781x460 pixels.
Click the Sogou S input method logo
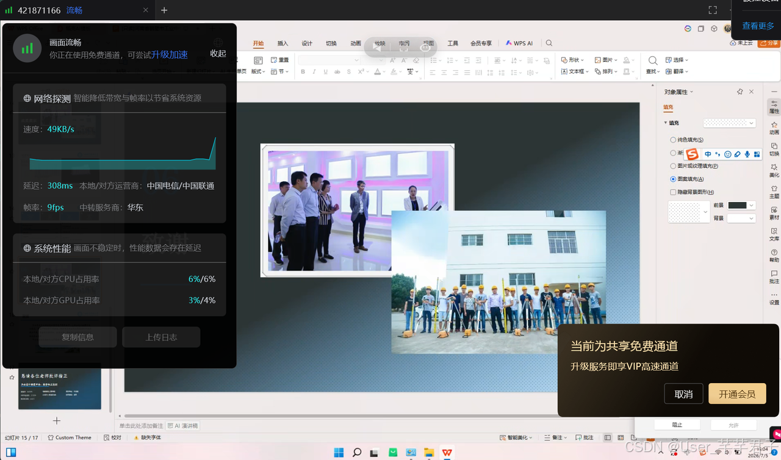point(692,154)
